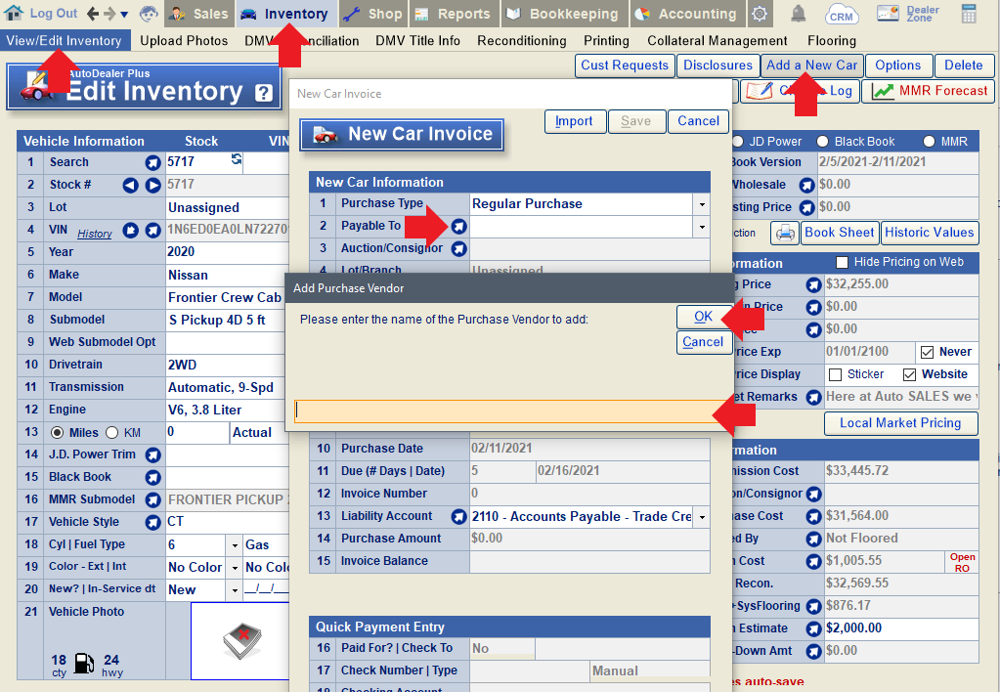Switch to the Bookkeeping tab

tap(563, 14)
